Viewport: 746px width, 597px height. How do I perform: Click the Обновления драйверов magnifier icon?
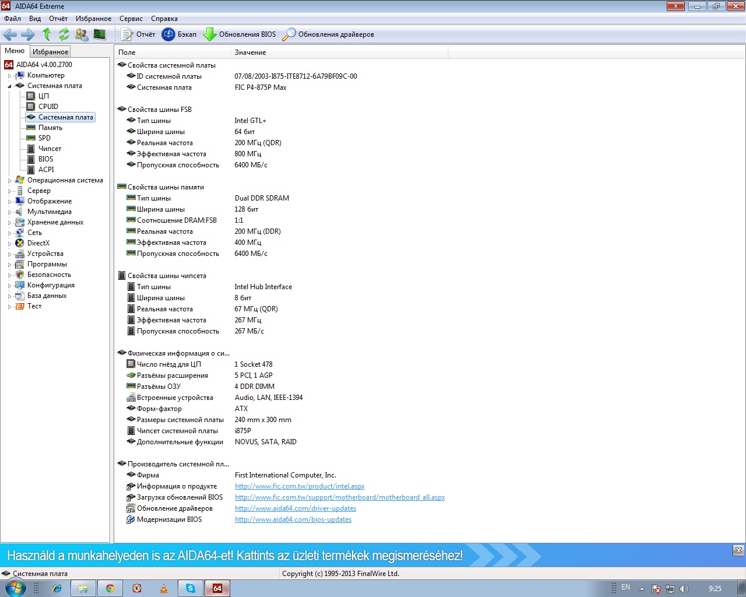(289, 34)
